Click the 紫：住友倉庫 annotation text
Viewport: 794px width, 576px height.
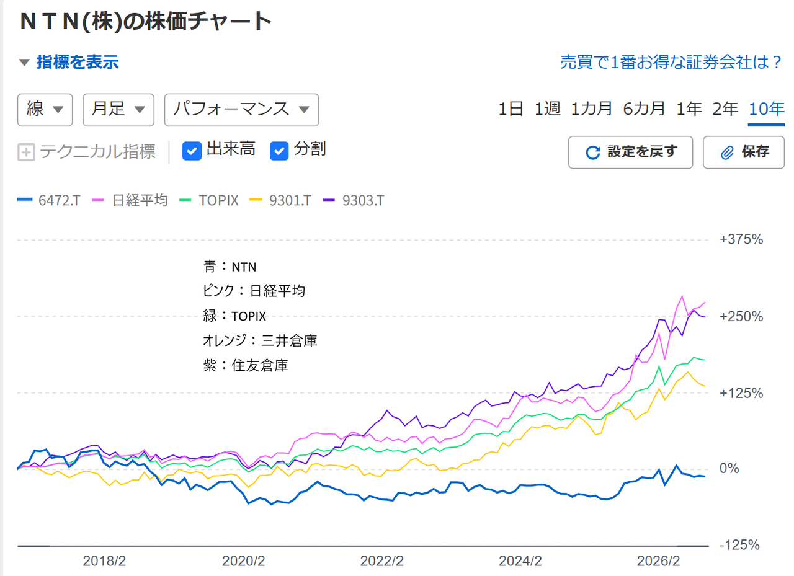pos(246,366)
